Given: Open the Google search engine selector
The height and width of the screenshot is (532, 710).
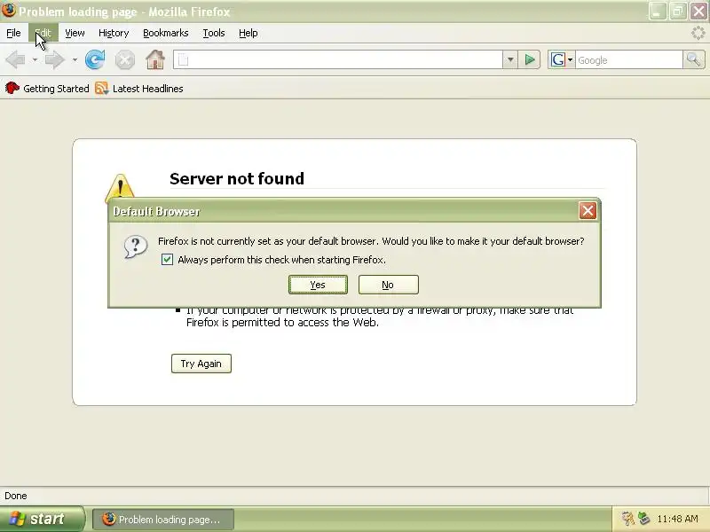Looking at the screenshot, I should 562,59.
